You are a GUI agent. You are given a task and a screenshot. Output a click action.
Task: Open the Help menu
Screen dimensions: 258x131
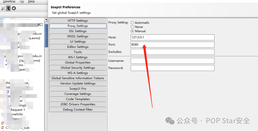(31, 1)
